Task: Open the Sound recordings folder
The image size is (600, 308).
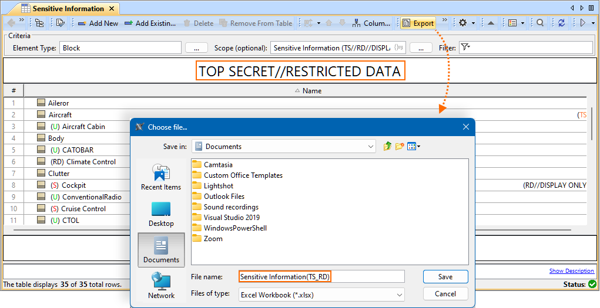Action: point(226,207)
